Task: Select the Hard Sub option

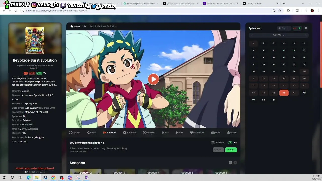Action: point(218,143)
